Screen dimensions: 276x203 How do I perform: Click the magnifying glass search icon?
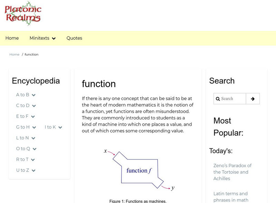pos(218,99)
